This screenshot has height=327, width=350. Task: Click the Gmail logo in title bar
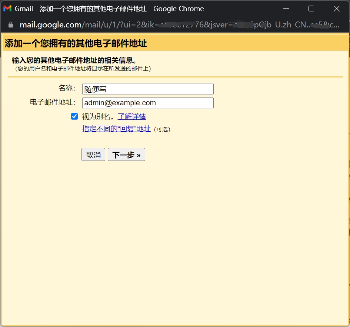7,9
